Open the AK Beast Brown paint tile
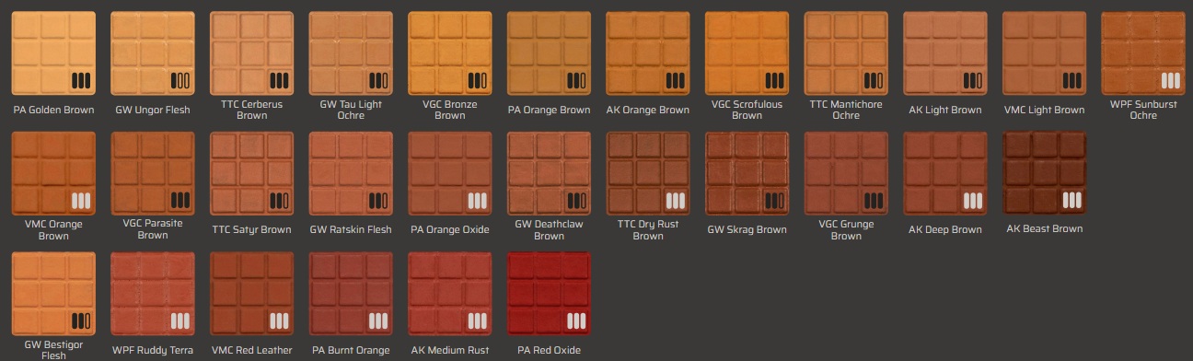Screen dimensions: 1193x361 tap(1044, 174)
